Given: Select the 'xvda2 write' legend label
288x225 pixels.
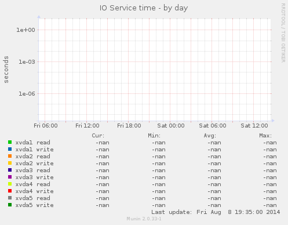Looking at the screenshot, I should (35, 164).
